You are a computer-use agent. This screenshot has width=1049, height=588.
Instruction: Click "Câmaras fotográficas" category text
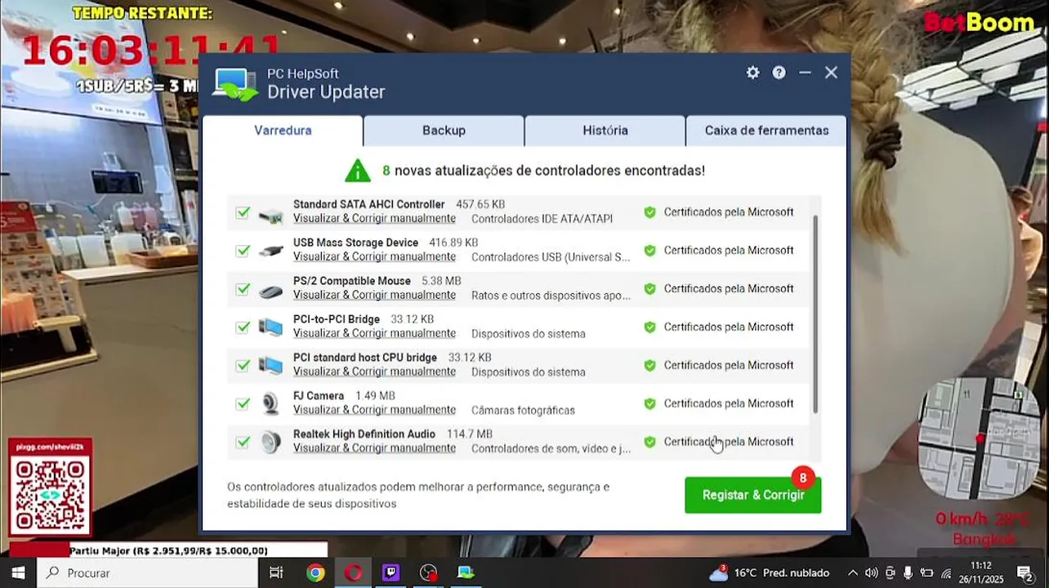point(523,410)
